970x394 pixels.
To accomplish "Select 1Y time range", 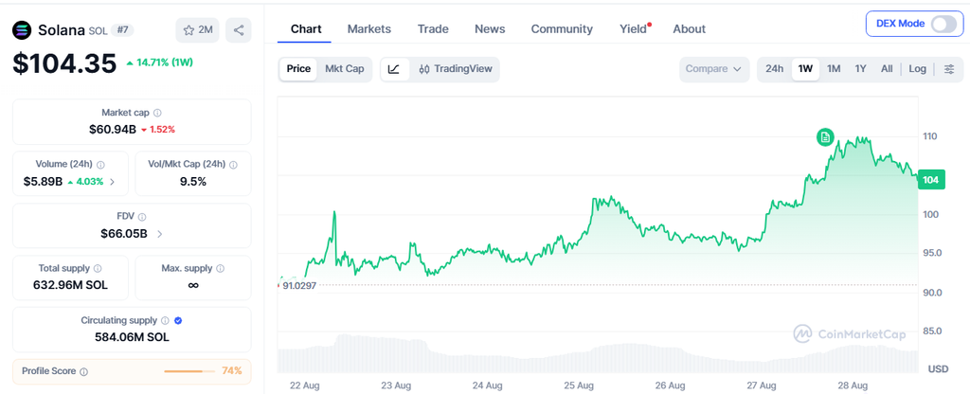I will click(x=860, y=69).
